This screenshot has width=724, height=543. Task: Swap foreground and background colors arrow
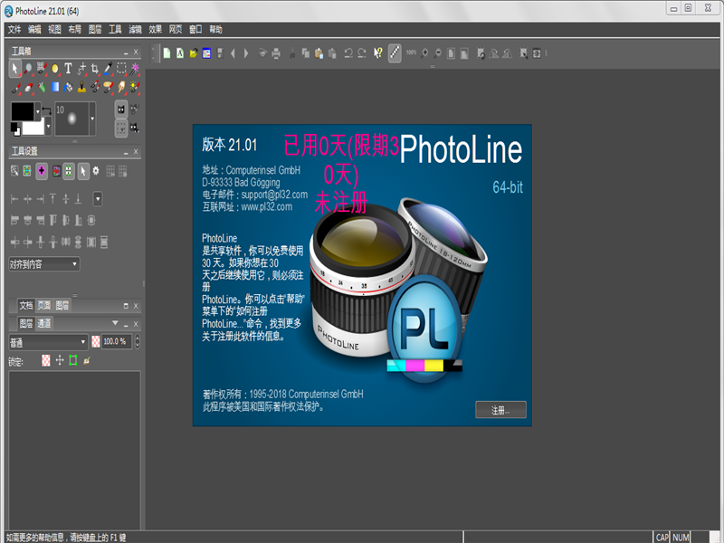47,110
